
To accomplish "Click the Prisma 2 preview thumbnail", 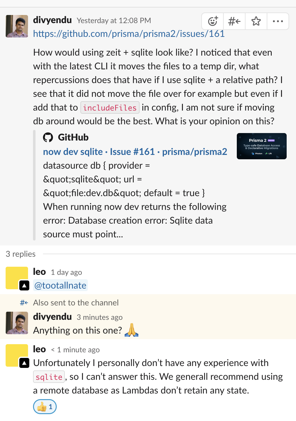I will [x=261, y=146].
